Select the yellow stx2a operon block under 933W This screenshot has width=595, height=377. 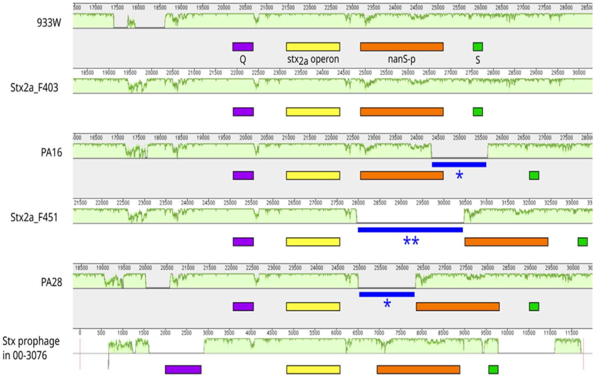tap(313, 47)
